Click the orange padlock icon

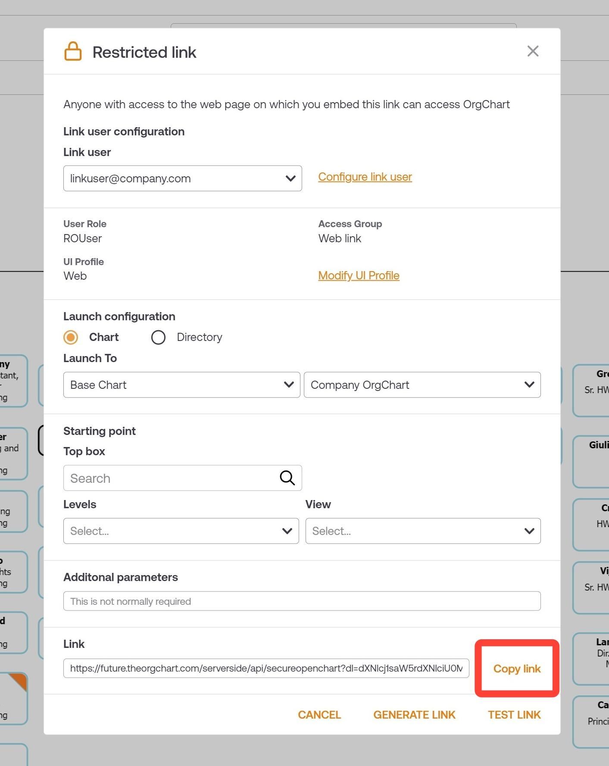pyautogui.click(x=73, y=51)
